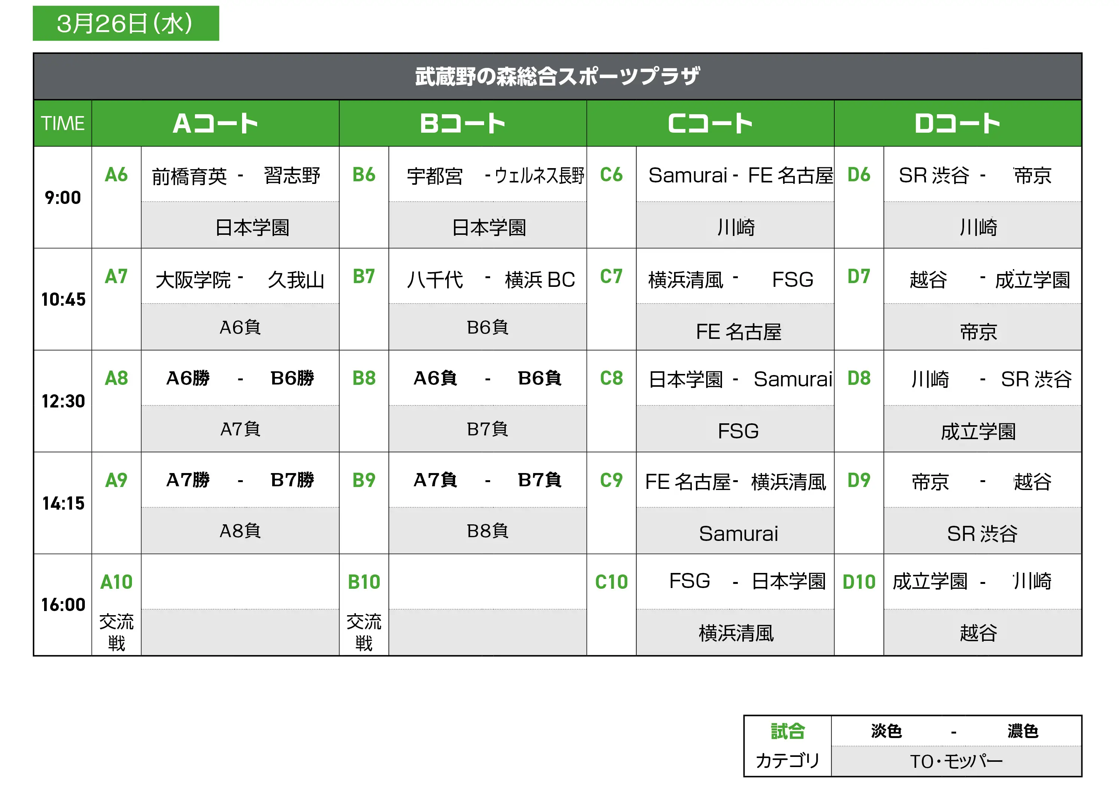Image resolution: width=1119 pixels, height=801 pixels.
Task: Select team 久我山 in game A7
Action: click(296, 280)
